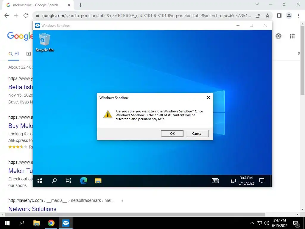Viewport: 305px width, 229px height.
Task: Open the Network Solutions search result
Action: (x=32, y=209)
